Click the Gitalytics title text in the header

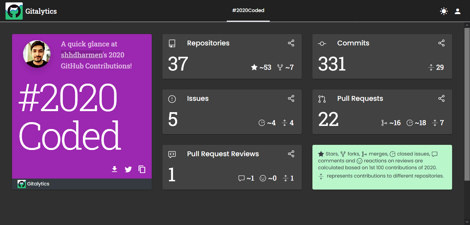41,11
